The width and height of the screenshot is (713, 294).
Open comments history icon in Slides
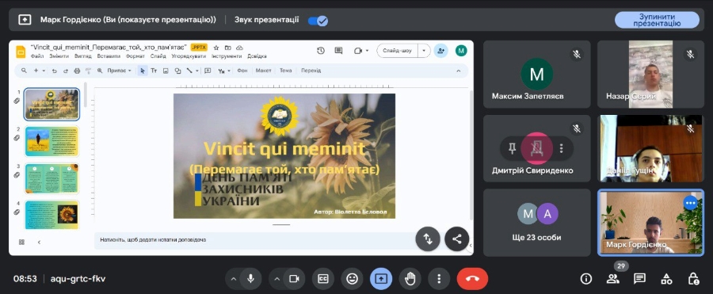(x=338, y=51)
